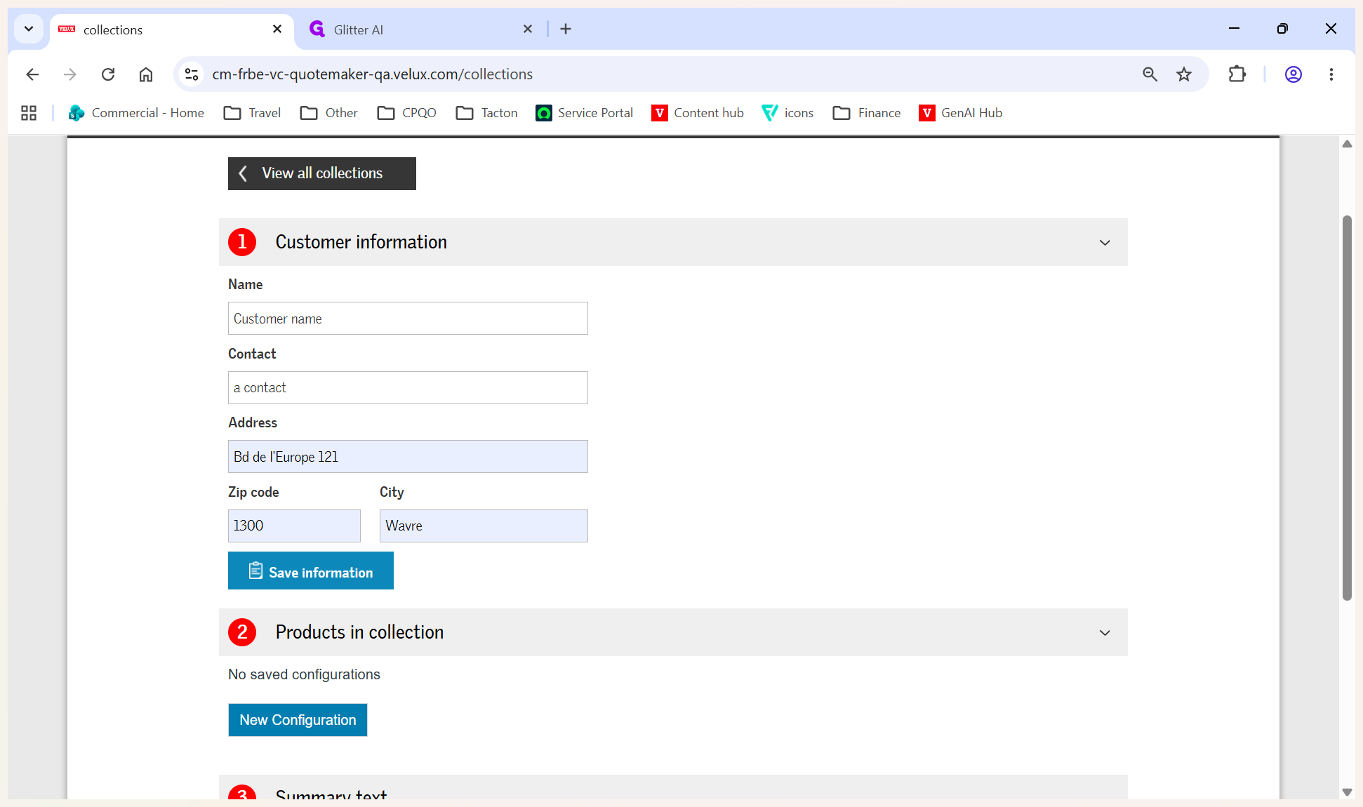Click the scroll down arrow
The image size is (1363, 807).
(x=1347, y=792)
